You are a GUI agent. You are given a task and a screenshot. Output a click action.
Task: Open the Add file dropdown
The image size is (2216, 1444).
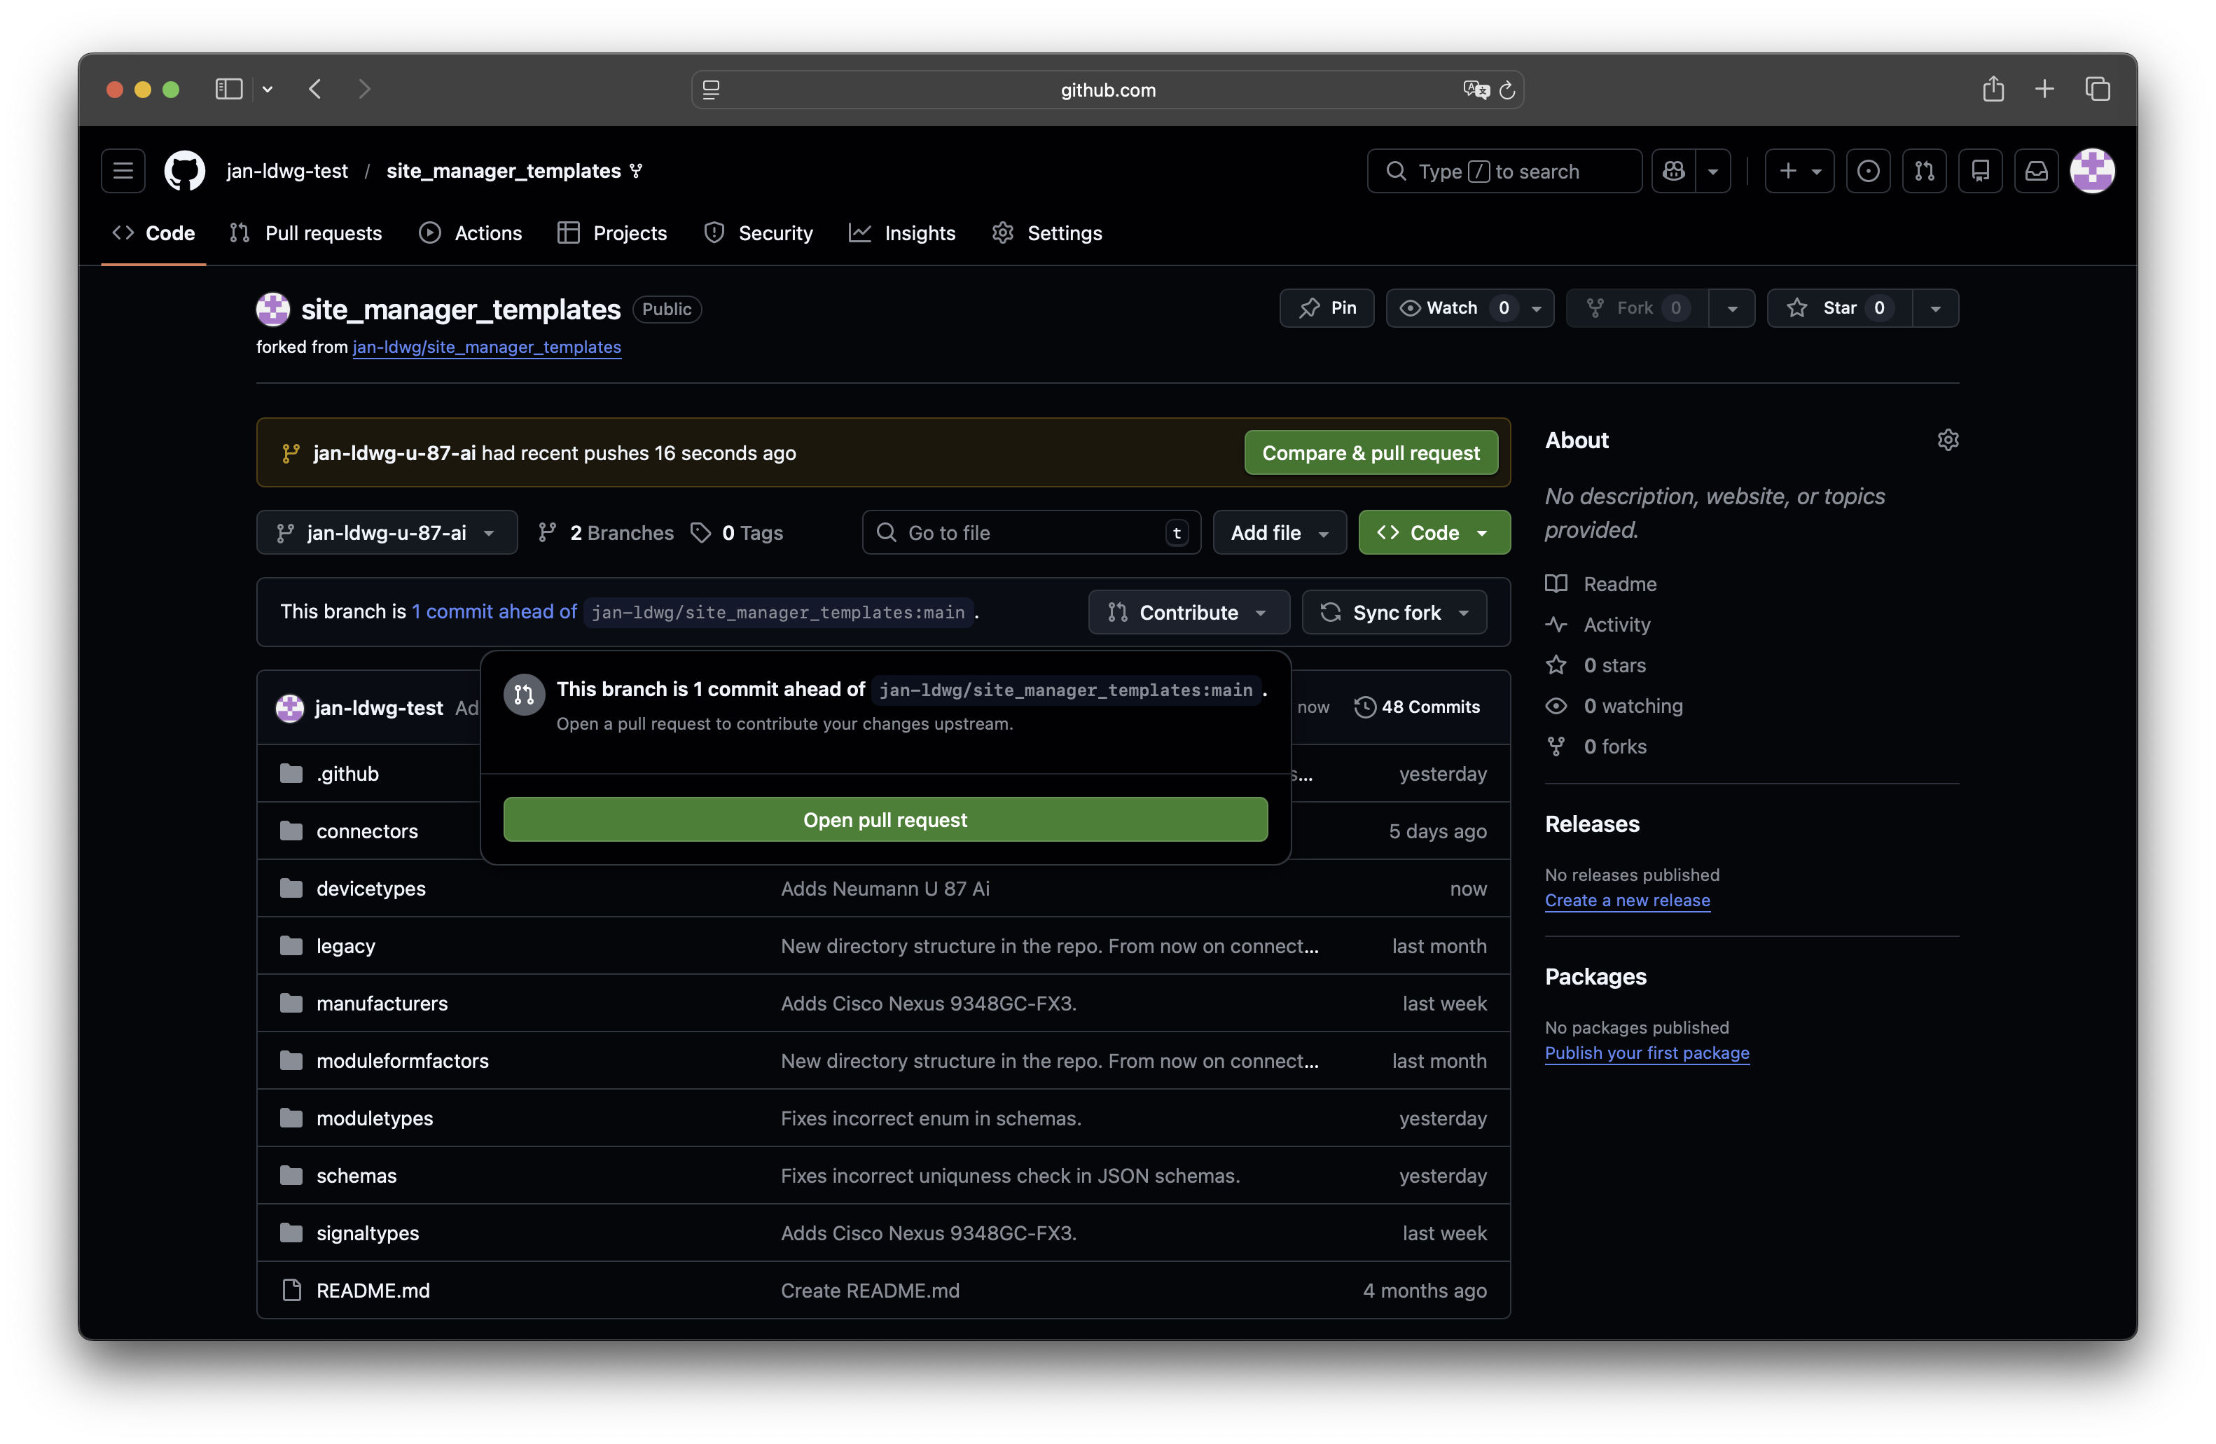coord(1278,532)
